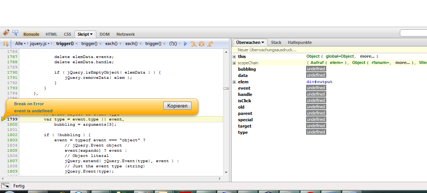Image resolution: width=427 pixels, height=193 pixels.
Task: Click the div#output element link
Action: pyautogui.click(x=319, y=82)
